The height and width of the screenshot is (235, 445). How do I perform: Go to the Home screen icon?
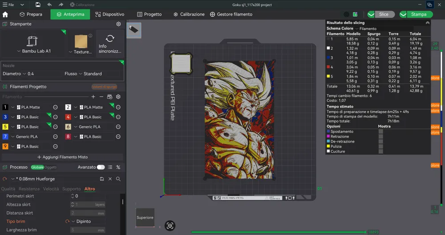[x=5, y=15]
